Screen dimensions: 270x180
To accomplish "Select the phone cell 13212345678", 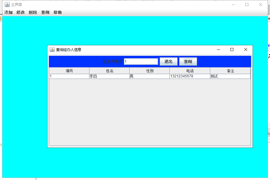I will [190, 76].
